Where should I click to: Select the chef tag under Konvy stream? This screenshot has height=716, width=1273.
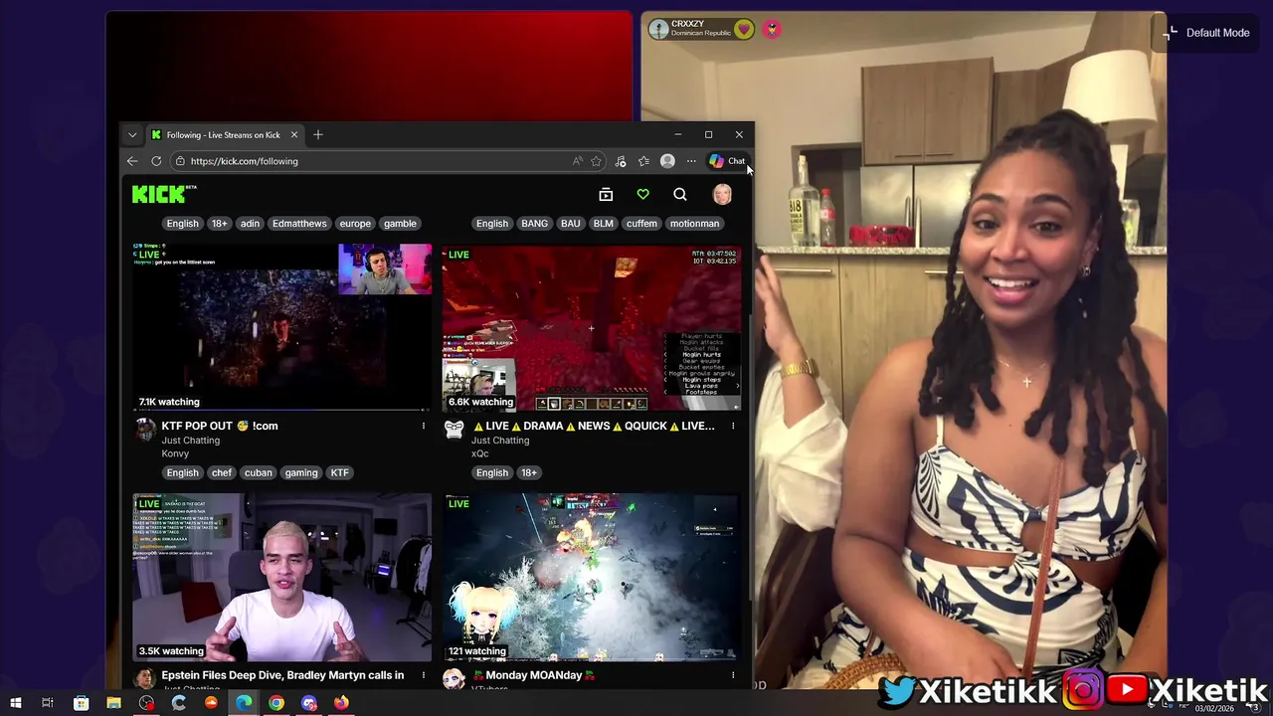click(x=221, y=473)
